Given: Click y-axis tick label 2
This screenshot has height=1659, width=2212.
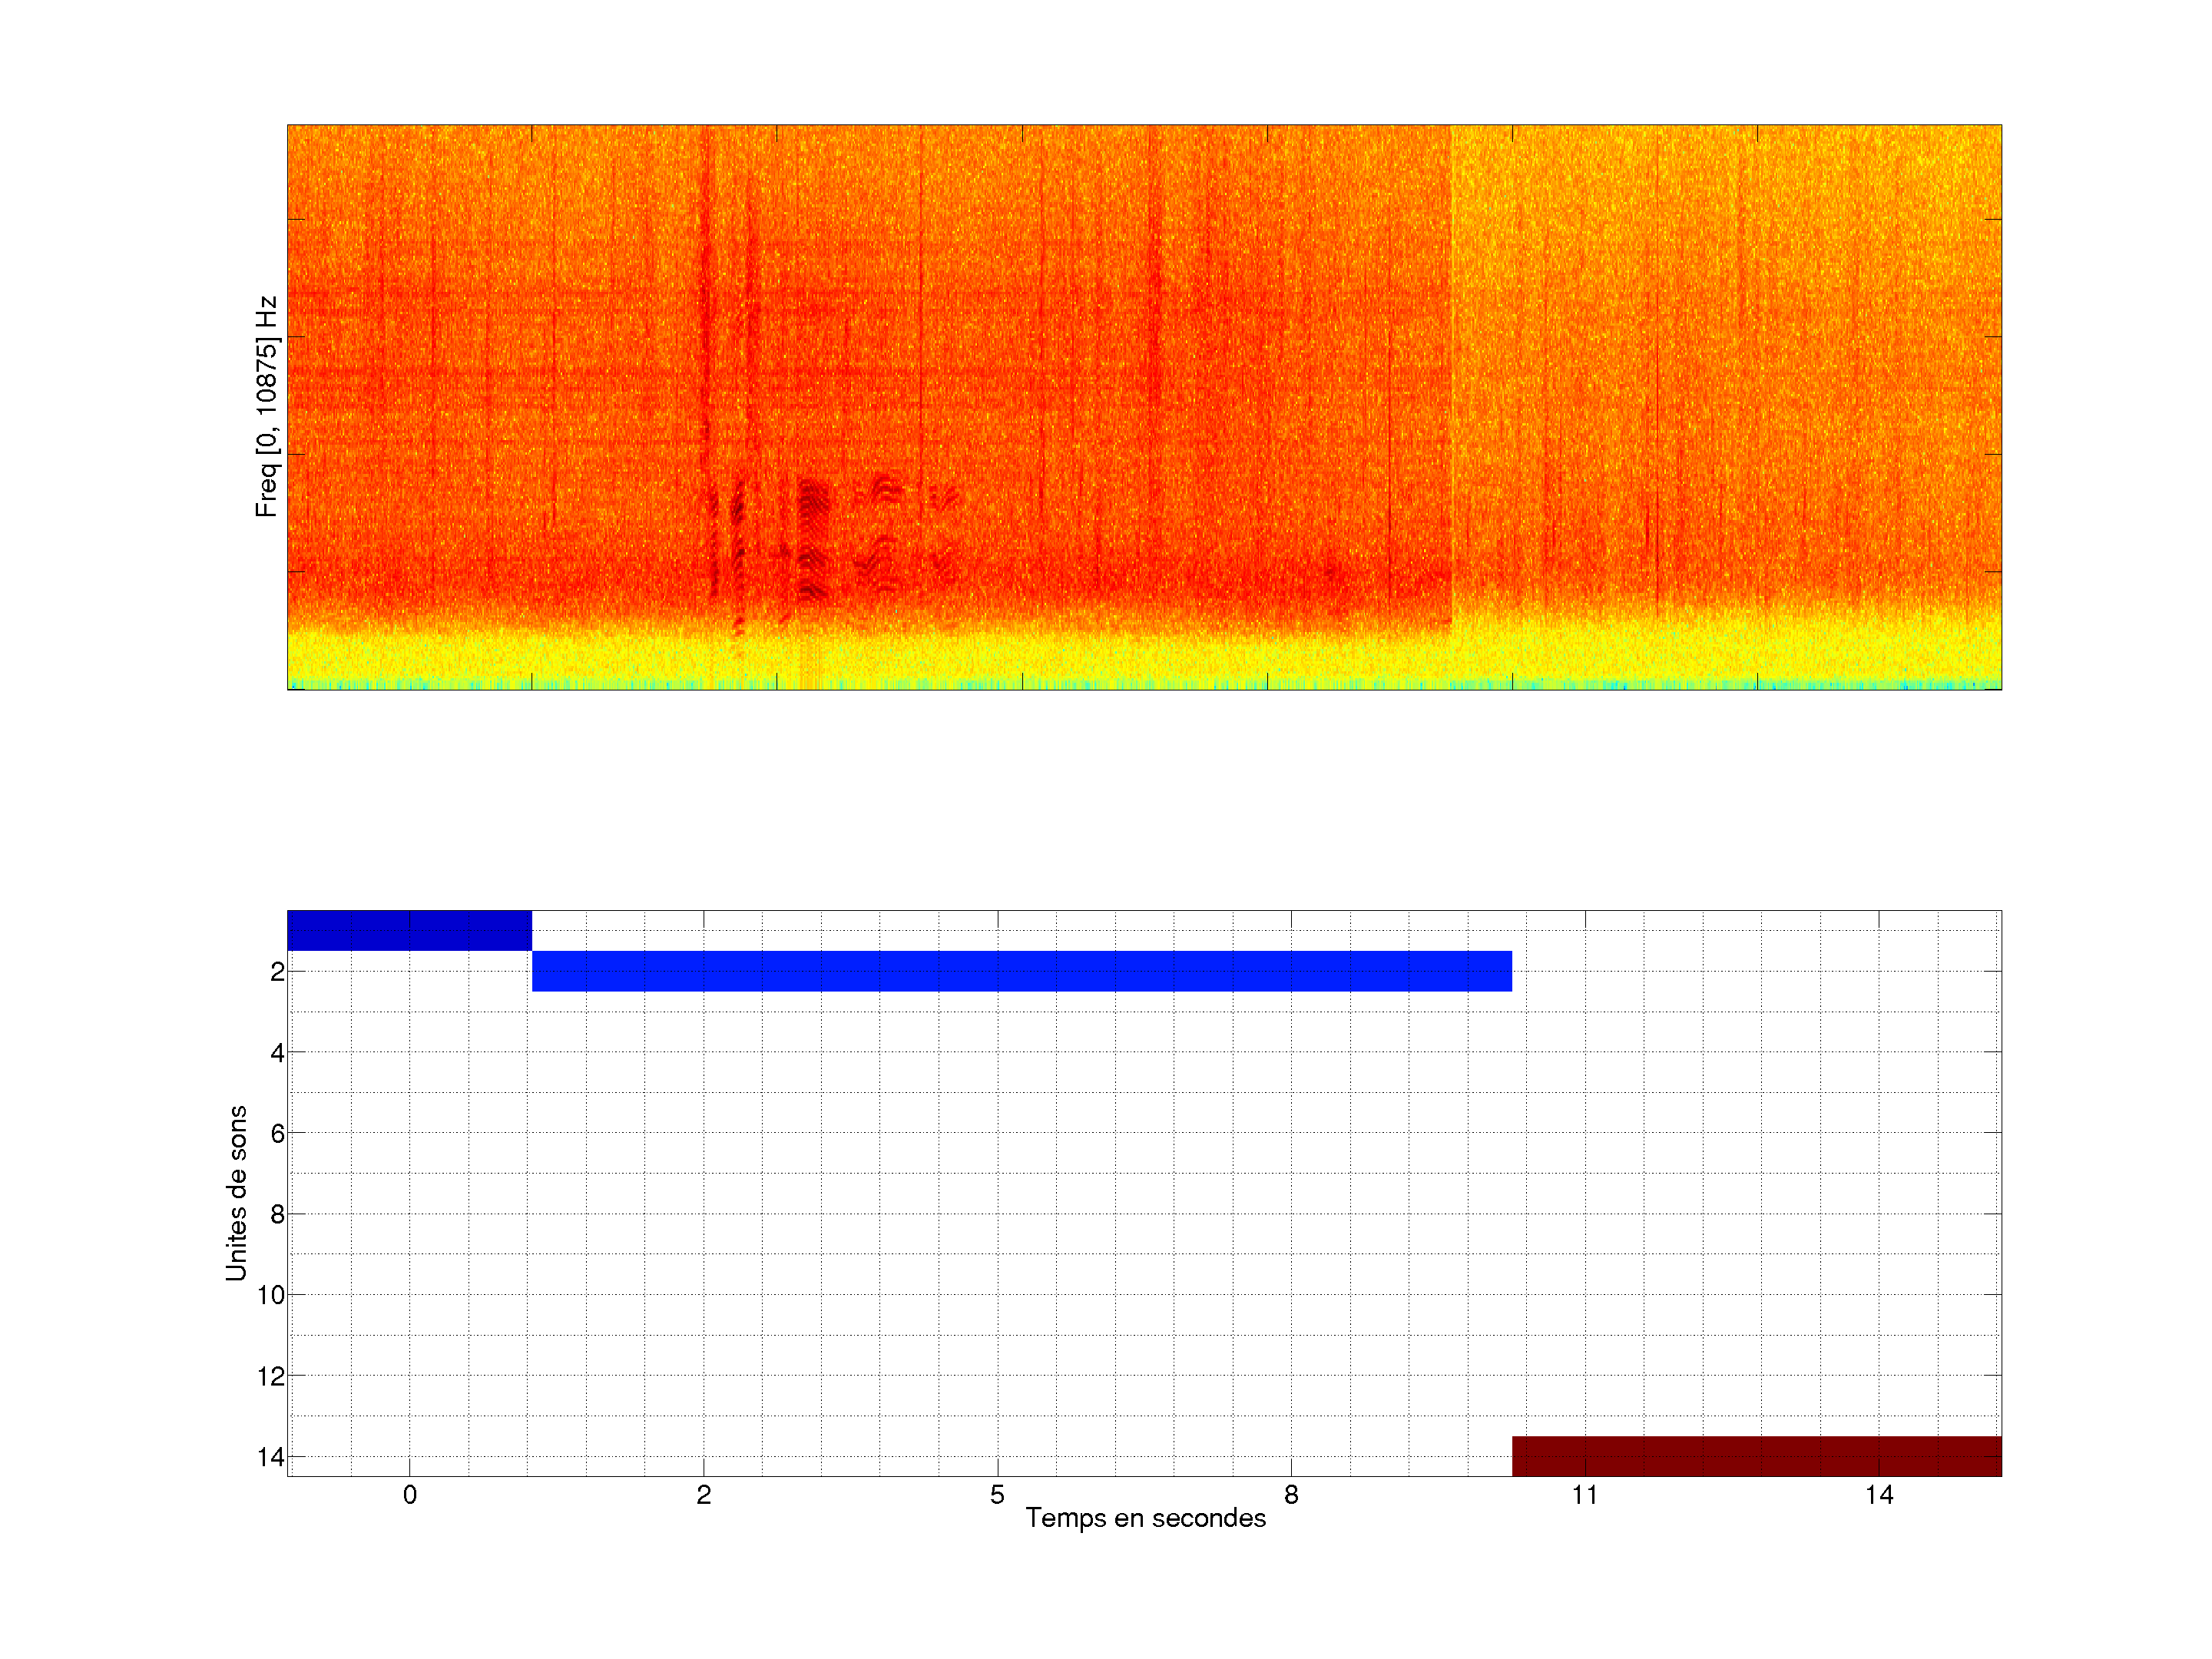Looking at the screenshot, I should click(x=277, y=972).
